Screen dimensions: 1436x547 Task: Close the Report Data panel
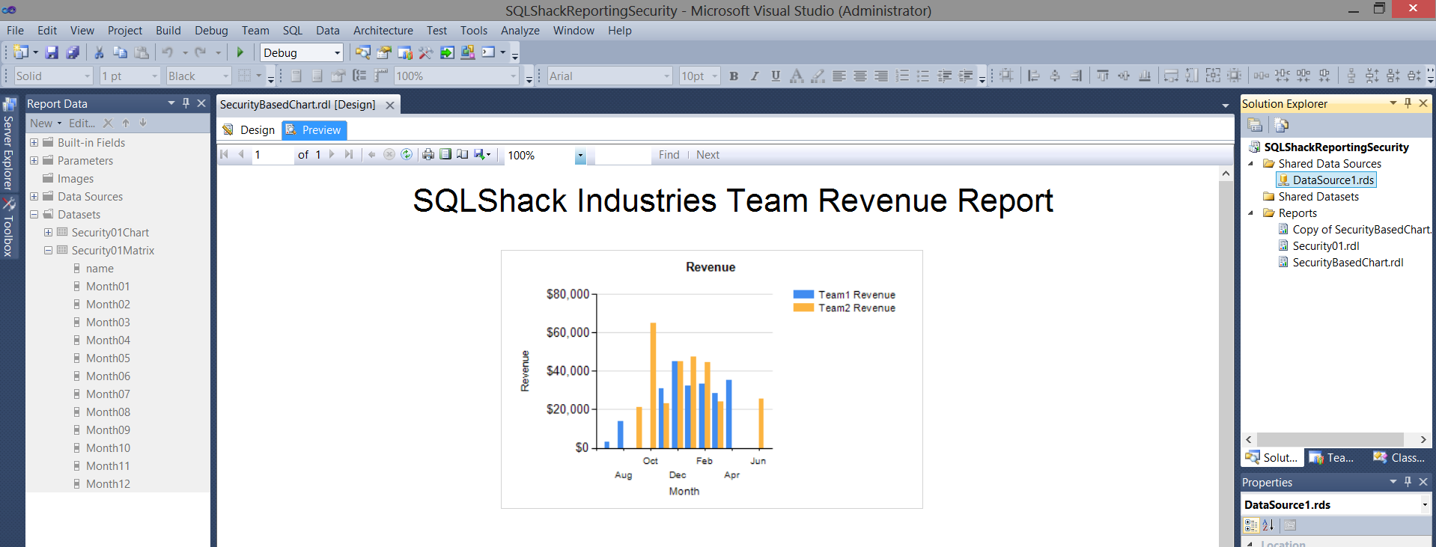click(x=201, y=103)
